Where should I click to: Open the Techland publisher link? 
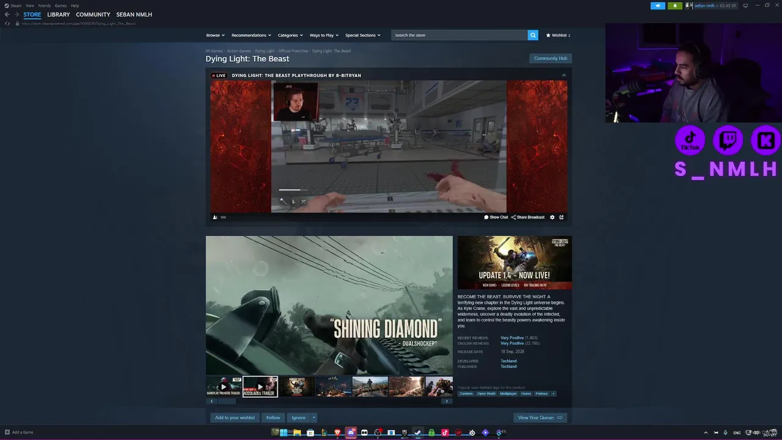[508, 367]
